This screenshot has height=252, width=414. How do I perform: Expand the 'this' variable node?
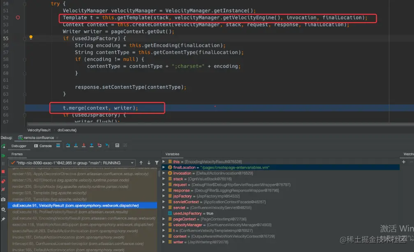[x=164, y=162]
